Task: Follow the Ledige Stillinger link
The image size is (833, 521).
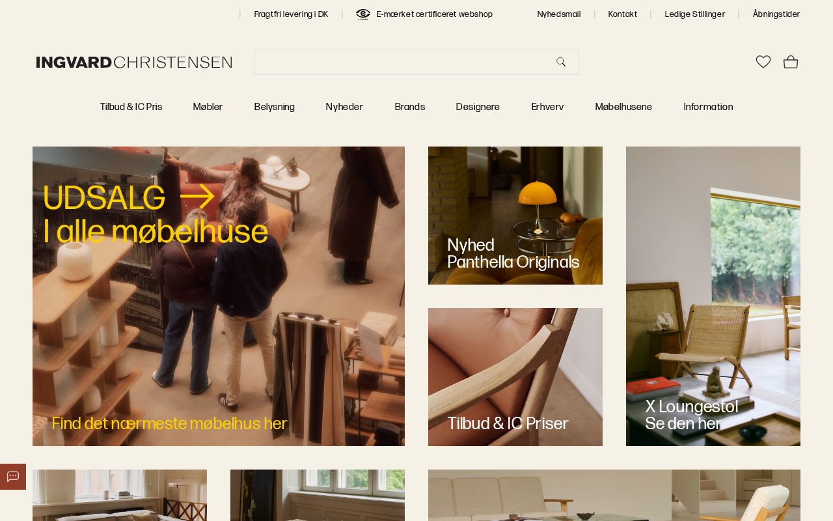Action: [x=694, y=14]
